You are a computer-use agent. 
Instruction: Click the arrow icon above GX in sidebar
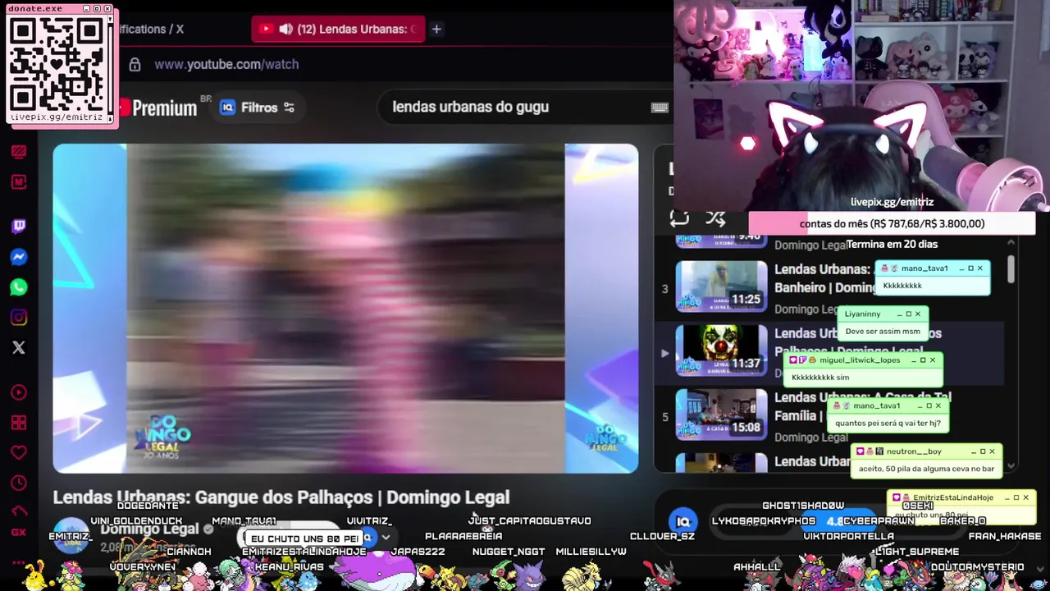point(19,511)
